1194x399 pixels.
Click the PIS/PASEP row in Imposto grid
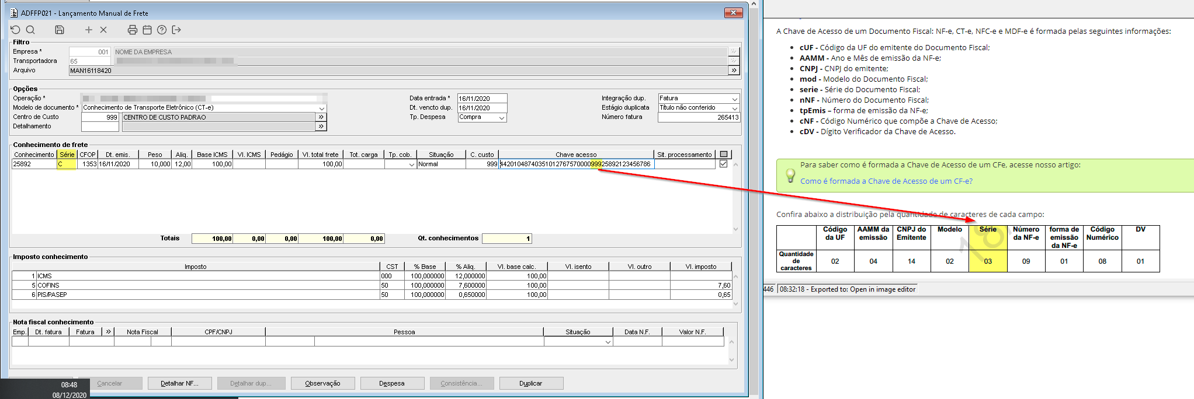pos(372,295)
